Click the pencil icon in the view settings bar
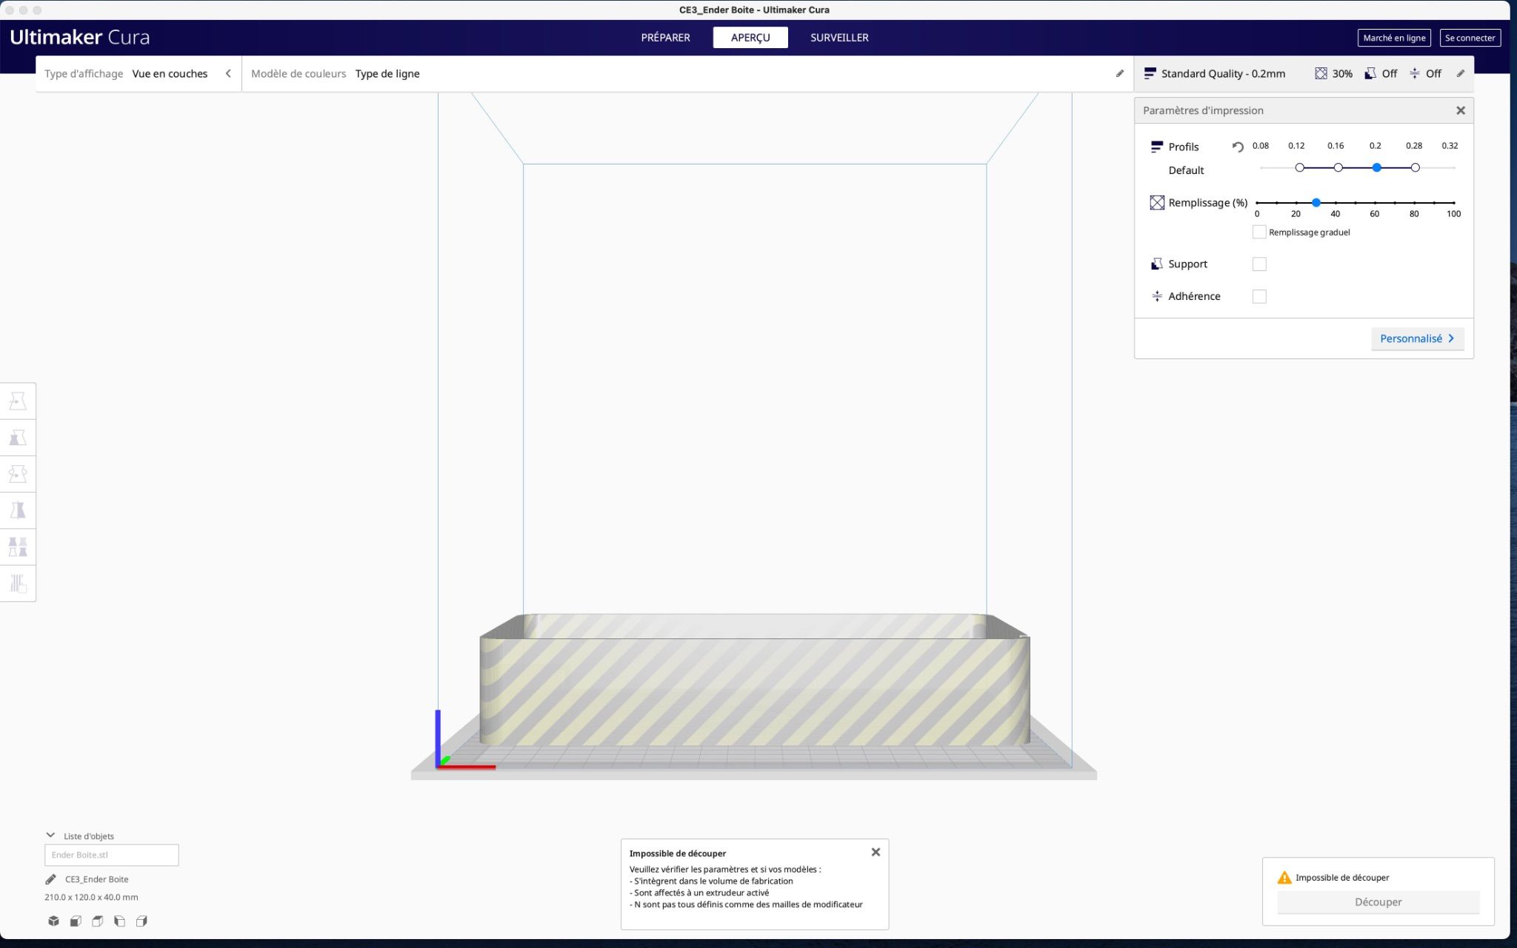 (x=1120, y=73)
